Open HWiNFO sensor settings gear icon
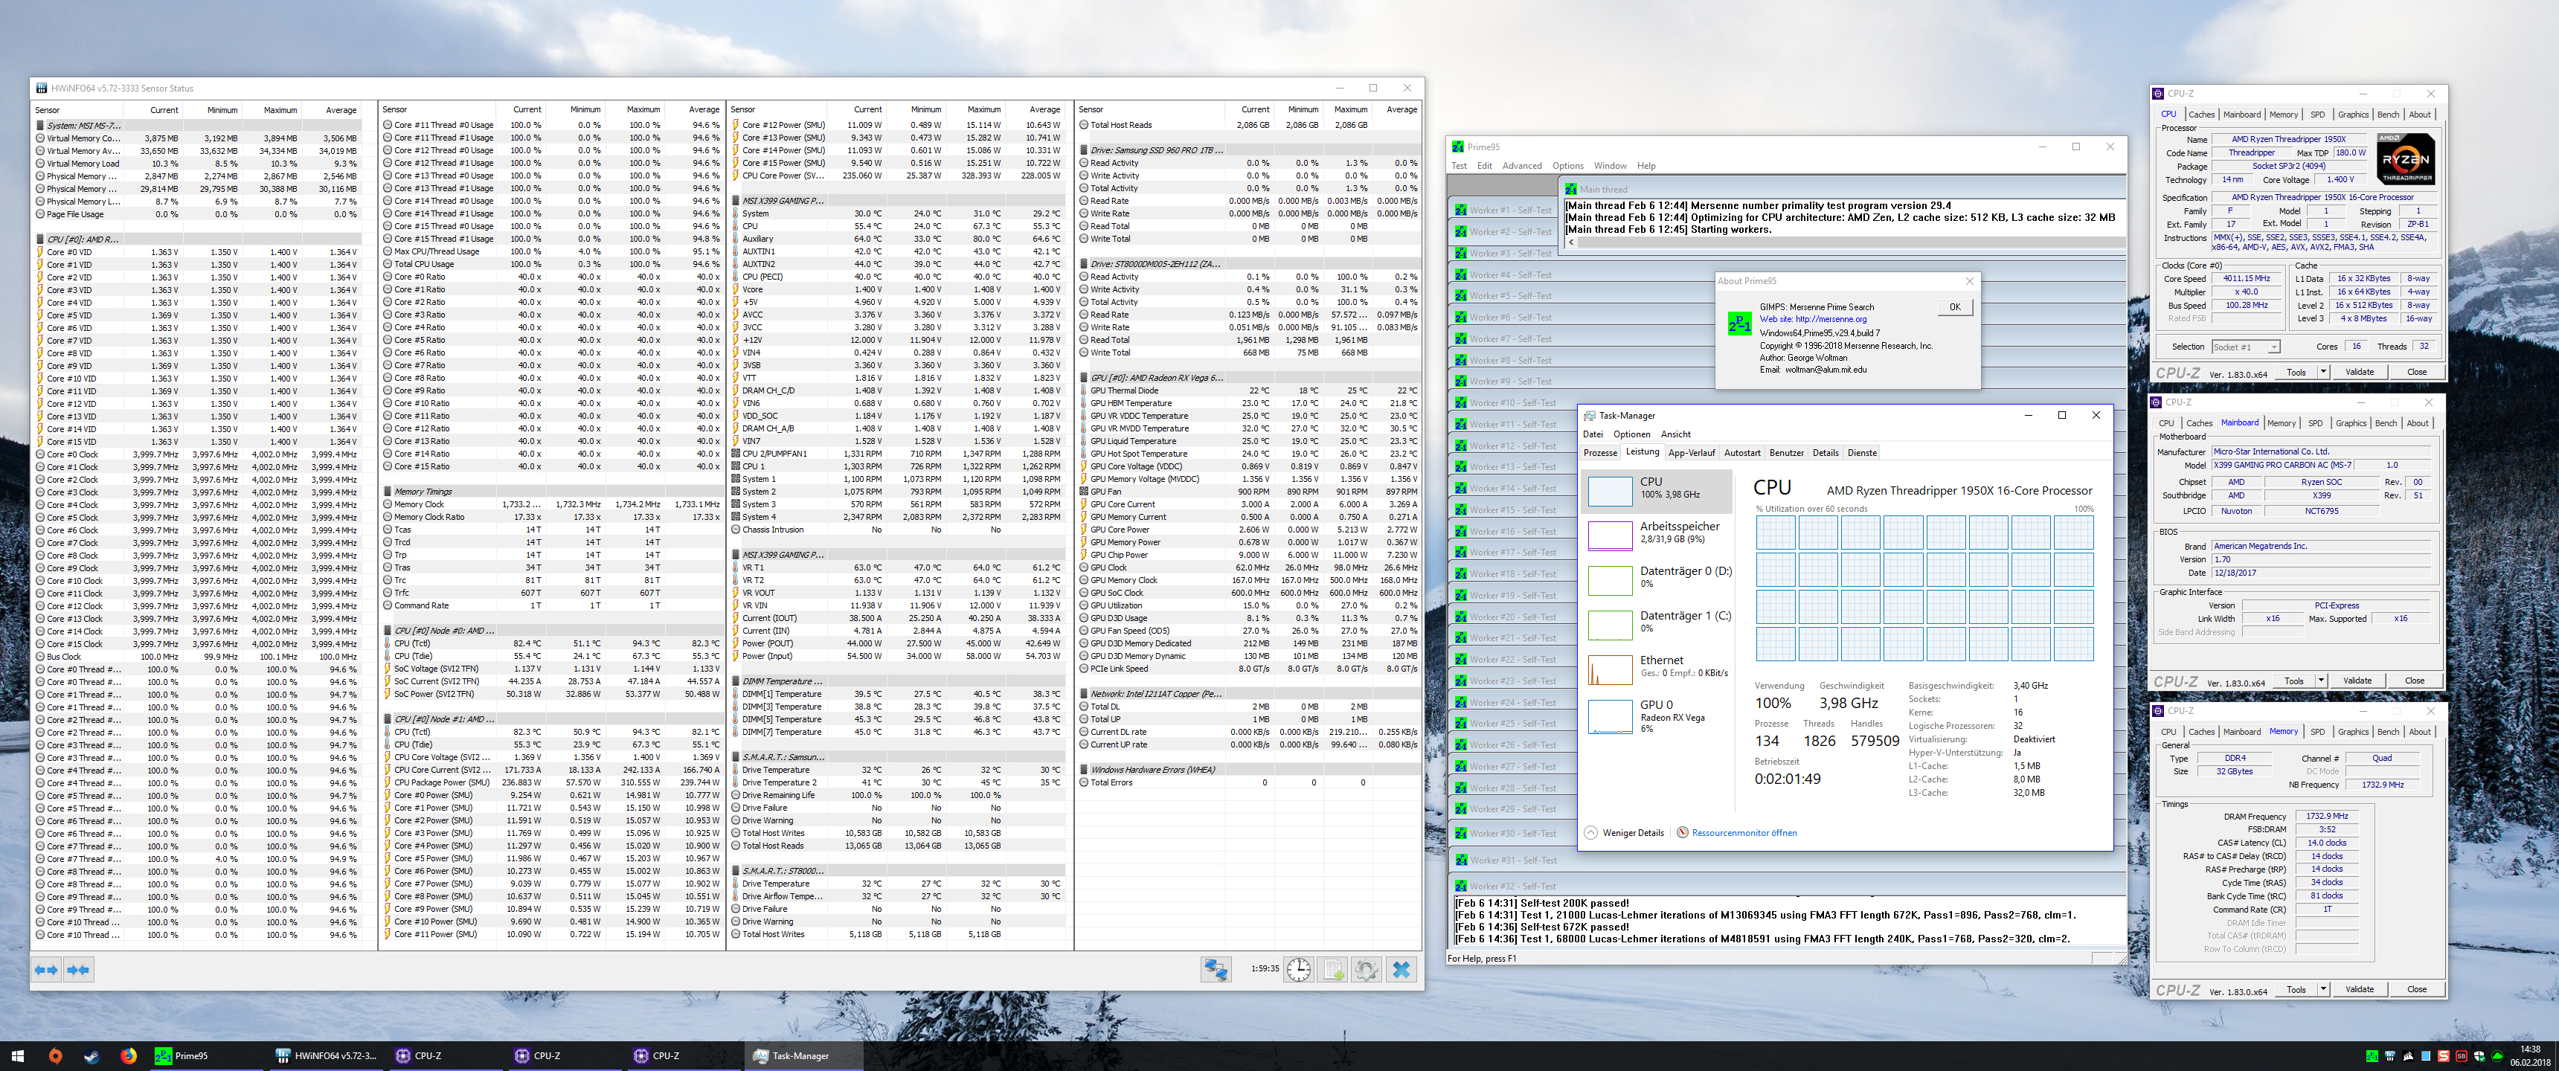This screenshot has height=1071, width=2559. 1367,970
